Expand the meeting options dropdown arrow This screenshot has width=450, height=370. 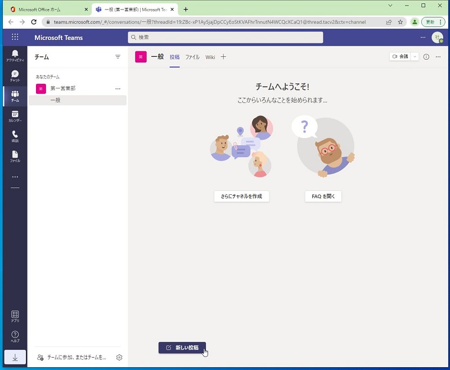pyautogui.click(x=415, y=56)
